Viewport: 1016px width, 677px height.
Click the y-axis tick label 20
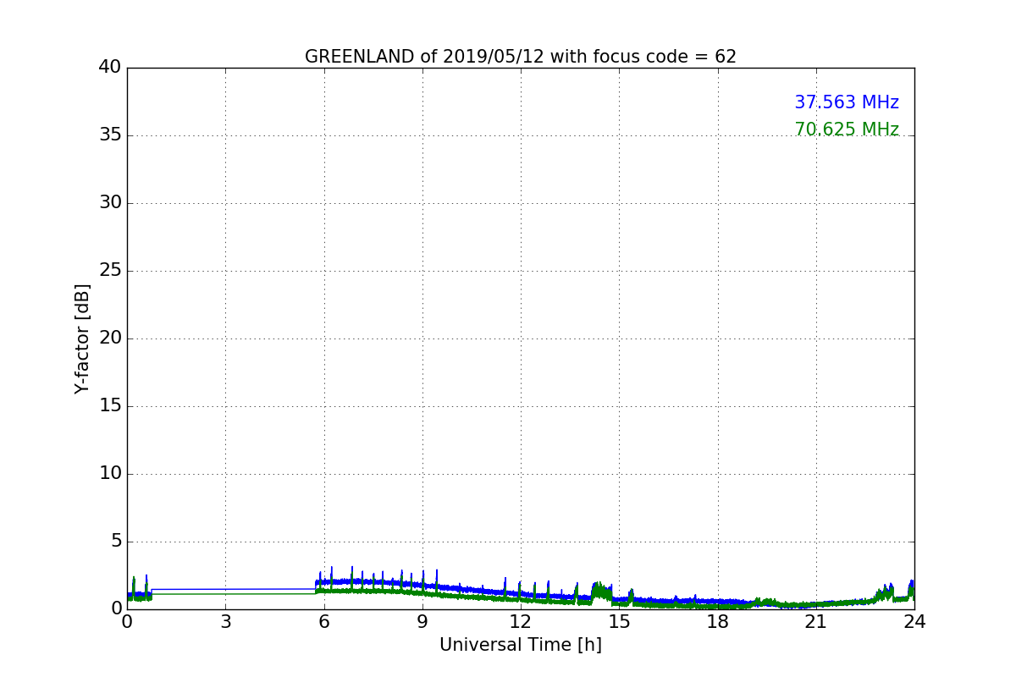point(110,338)
